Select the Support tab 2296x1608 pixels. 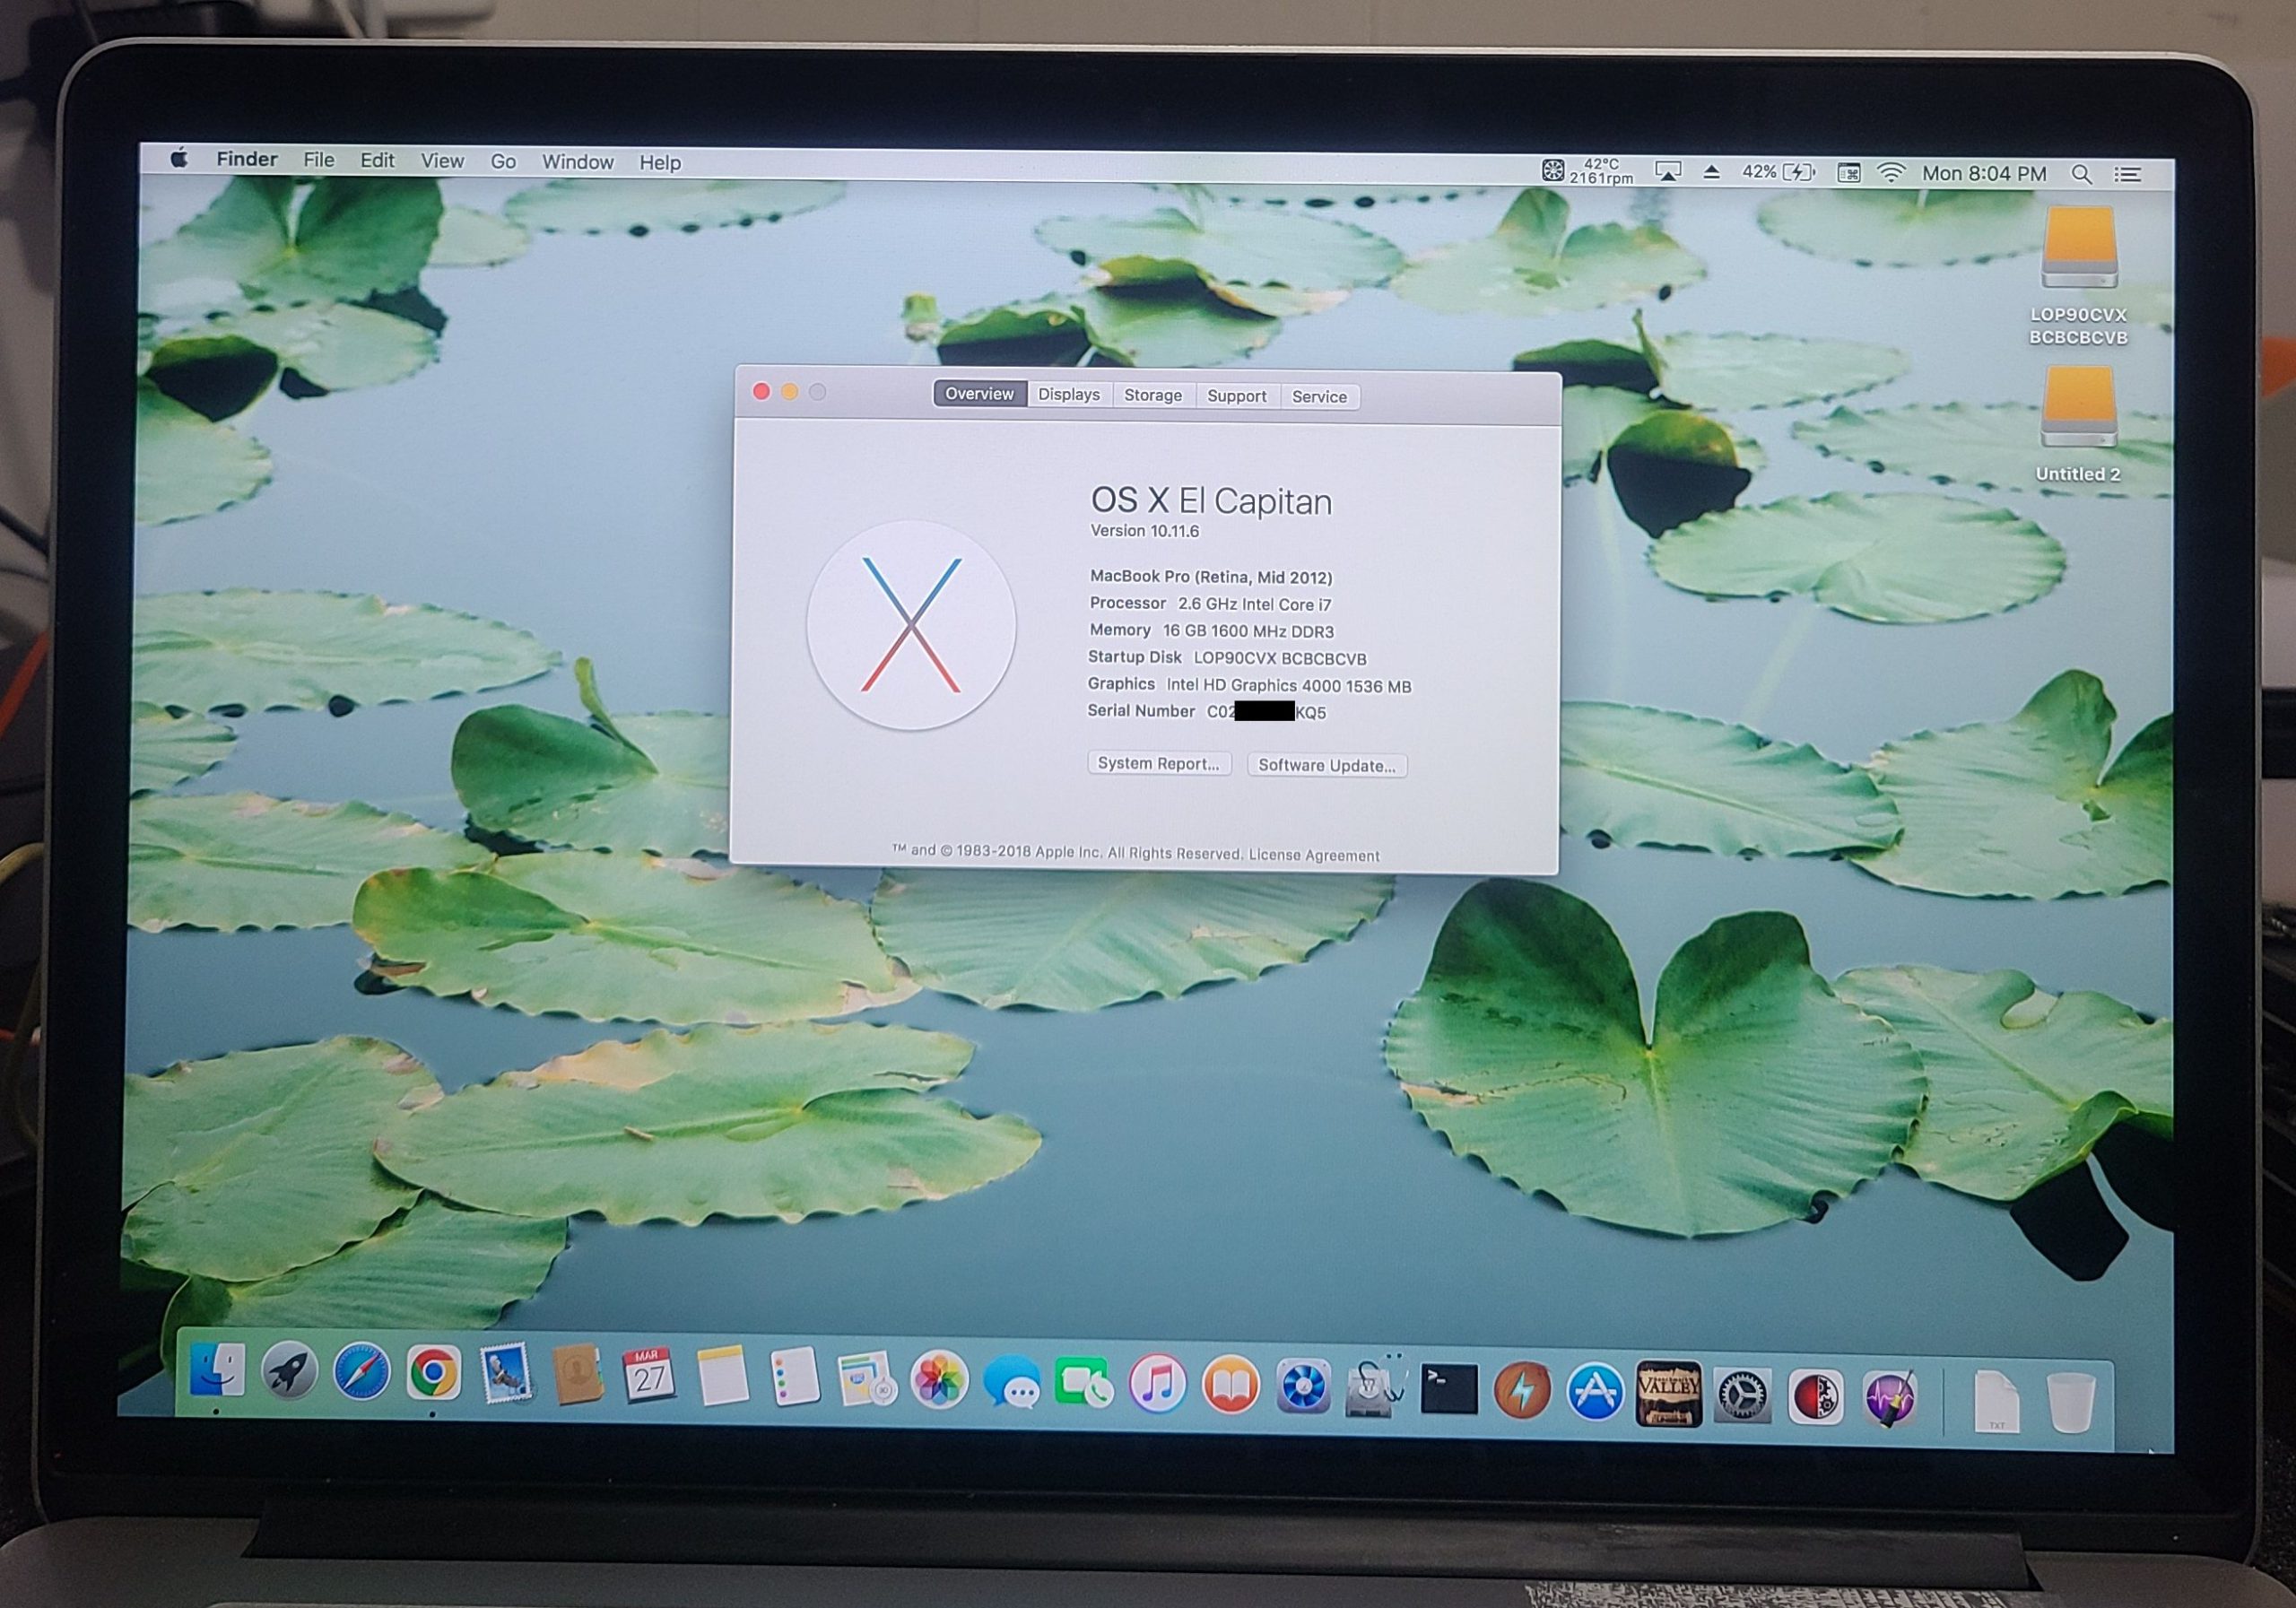pyautogui.click(x=1236, y=396)
